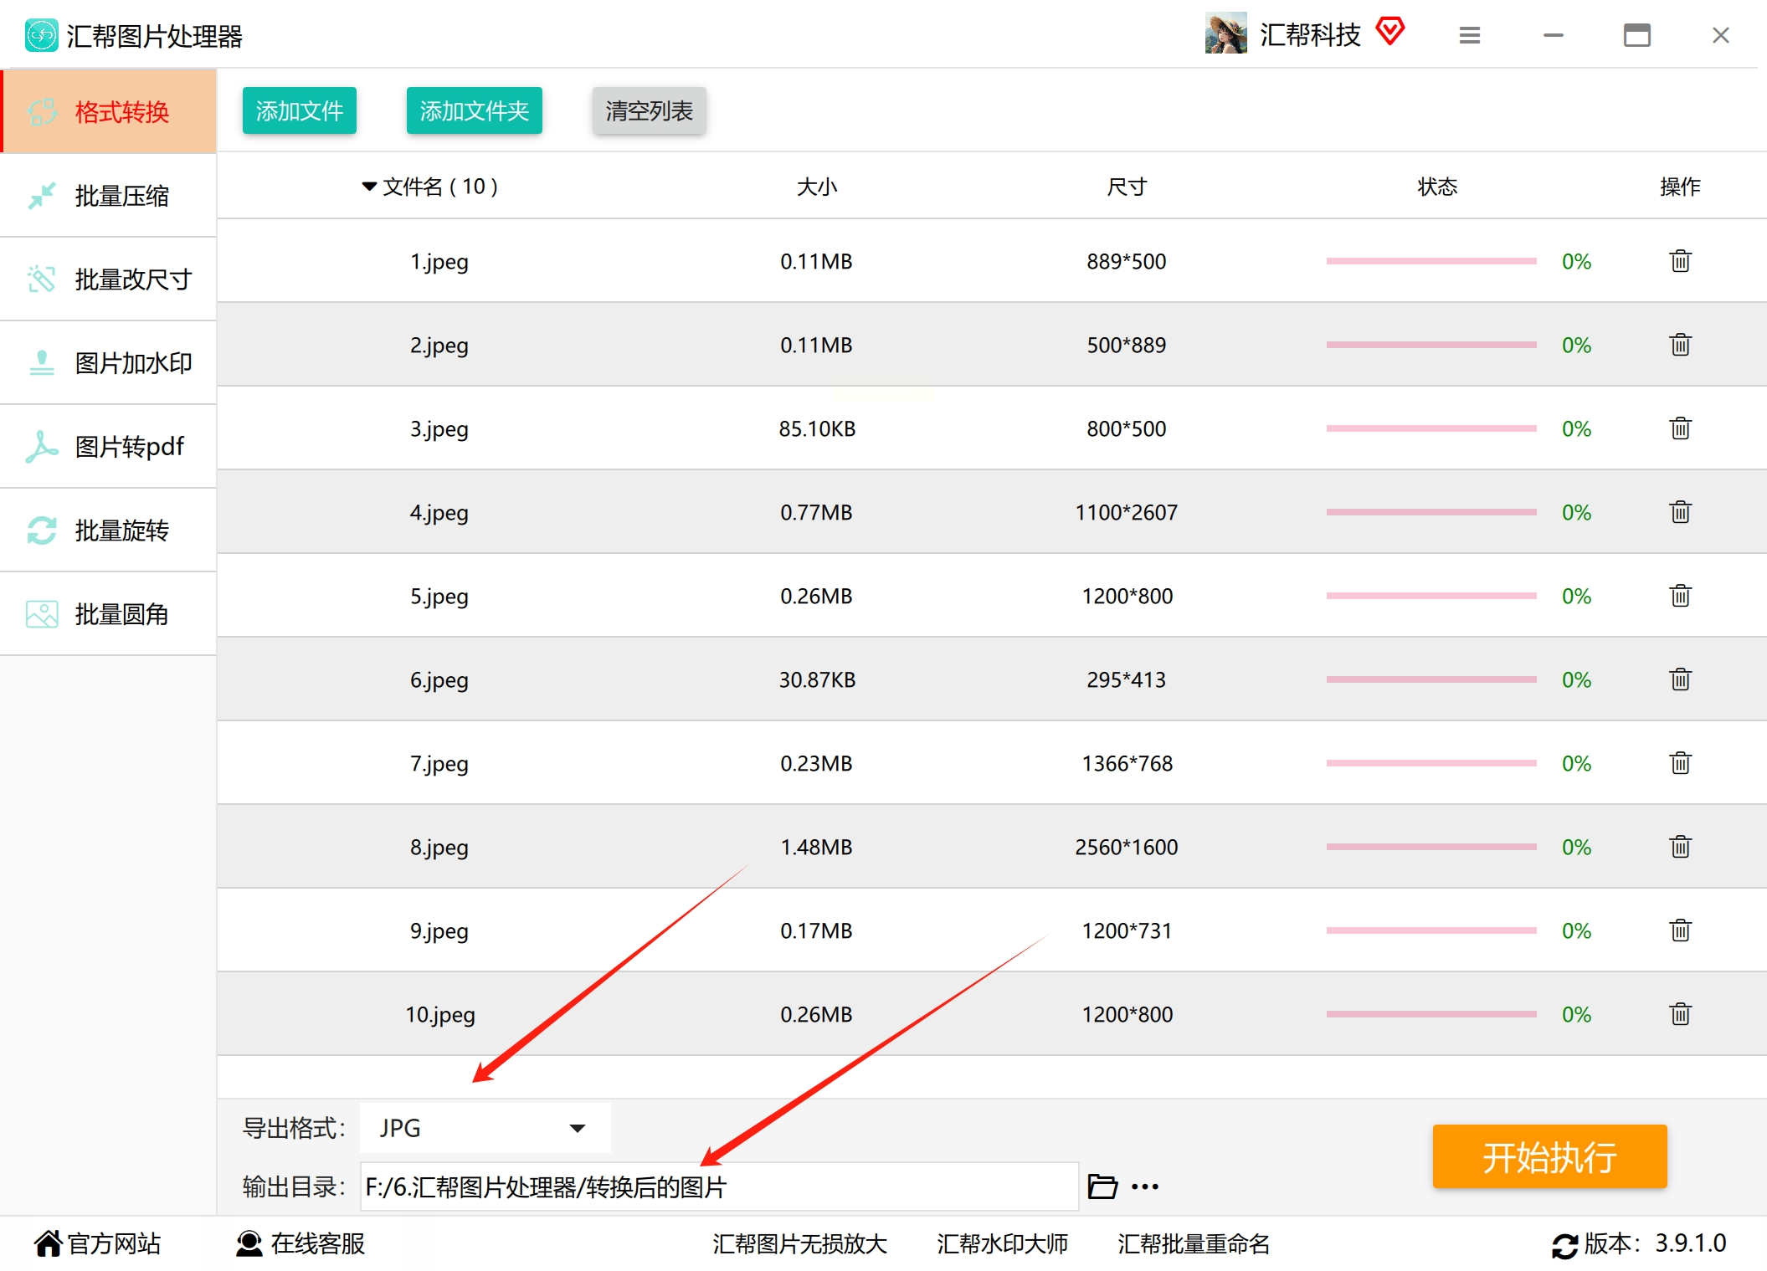Click trash icon for 4.jpeg row

point(1680,512)
